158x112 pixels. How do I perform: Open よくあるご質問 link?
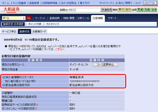(x=123, y=3)
